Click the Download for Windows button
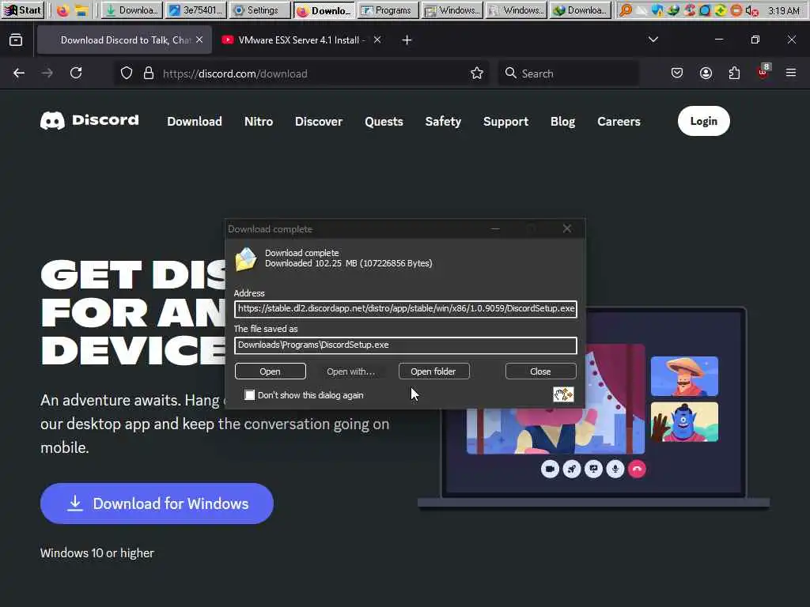This screenshot has height=607, width=810. tap(157, 503)
